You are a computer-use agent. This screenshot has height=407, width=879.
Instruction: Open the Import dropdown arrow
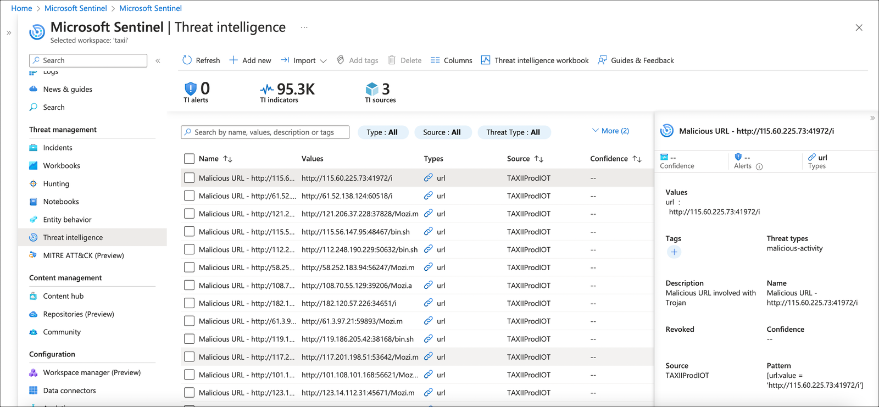coord(323,61)
